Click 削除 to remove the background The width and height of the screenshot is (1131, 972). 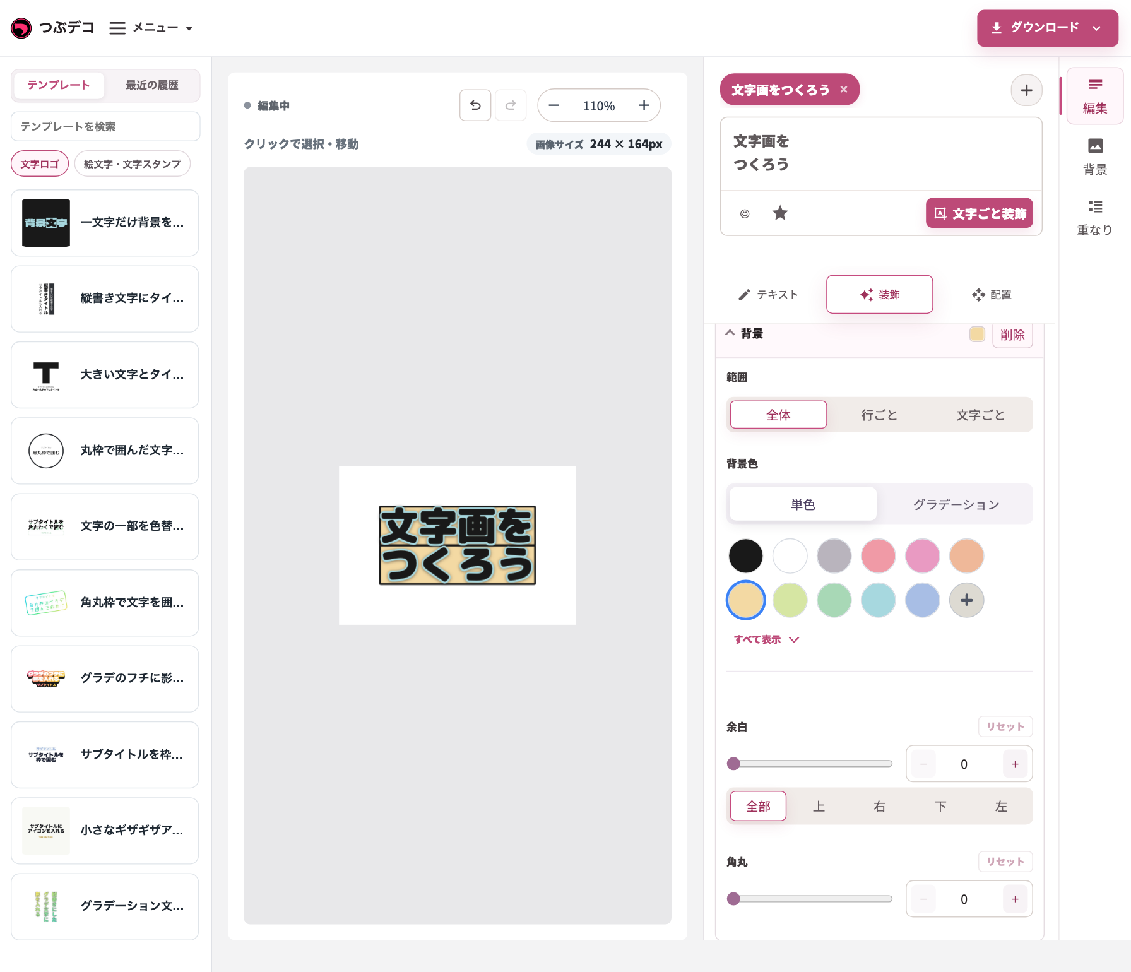point(1012,335)
